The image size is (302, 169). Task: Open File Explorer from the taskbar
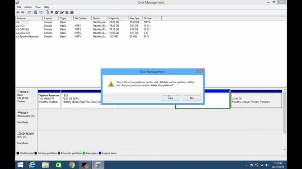pos(45,165)
